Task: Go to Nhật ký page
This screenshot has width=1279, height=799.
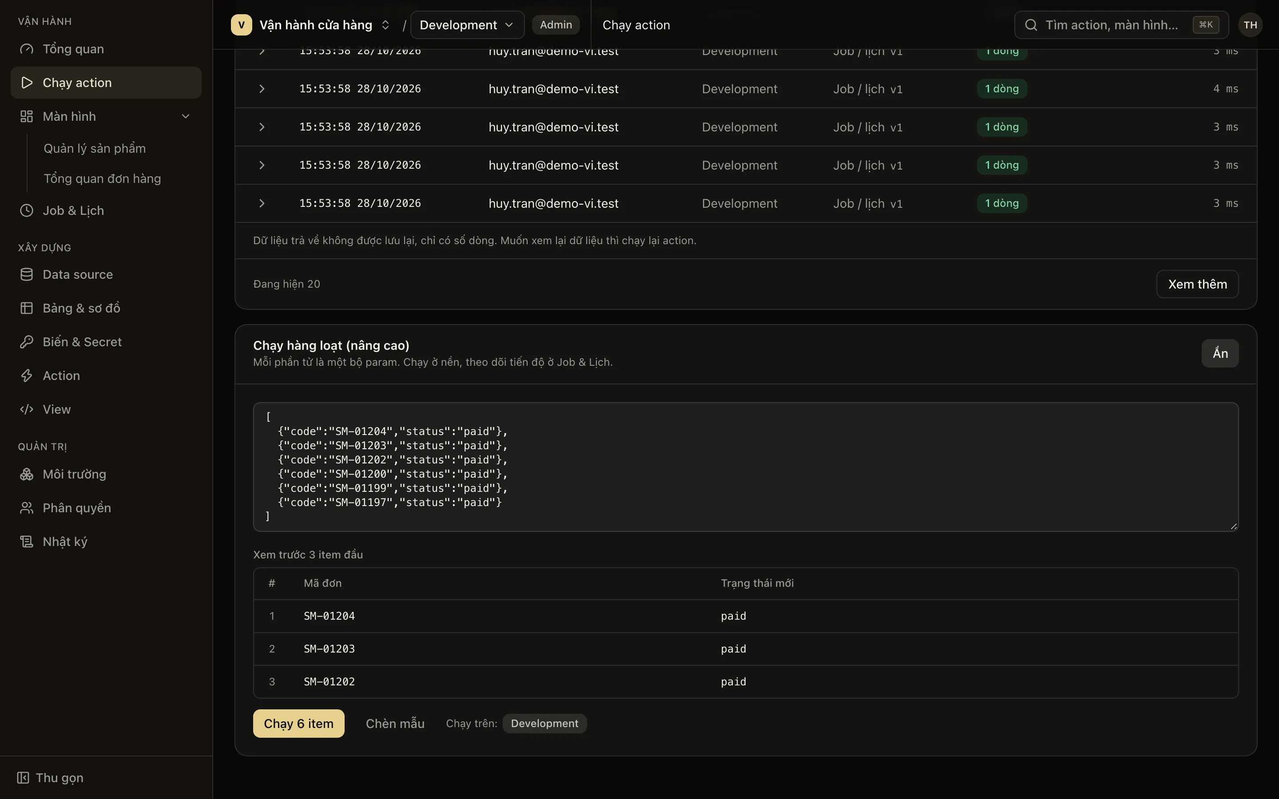Action: (106, 542)
